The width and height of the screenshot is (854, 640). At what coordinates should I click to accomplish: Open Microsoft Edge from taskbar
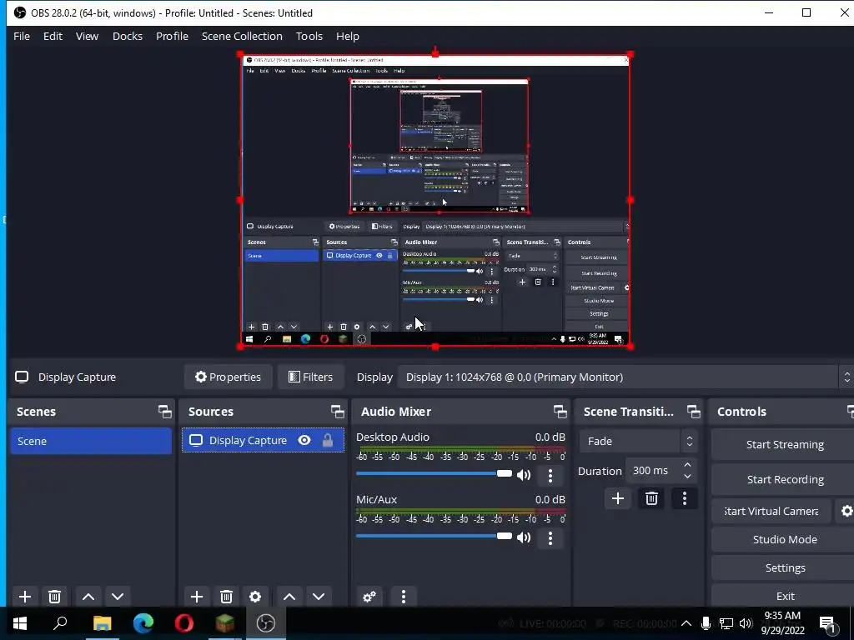point(143,623)
